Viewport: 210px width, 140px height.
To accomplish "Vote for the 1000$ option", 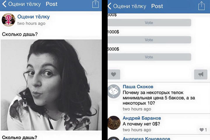I will point(149,40).
